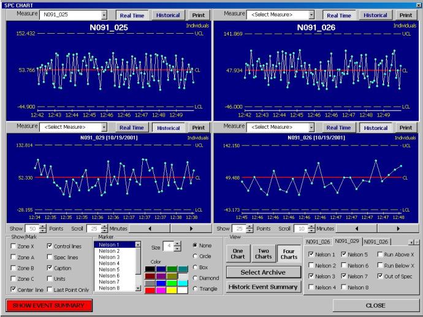
Task: Select Nelson 3 in the Marker list
Action: 115,257
